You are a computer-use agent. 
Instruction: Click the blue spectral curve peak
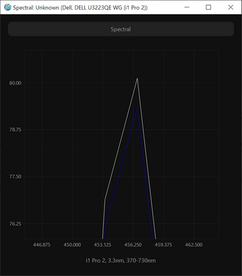click(x=138, y=108)
